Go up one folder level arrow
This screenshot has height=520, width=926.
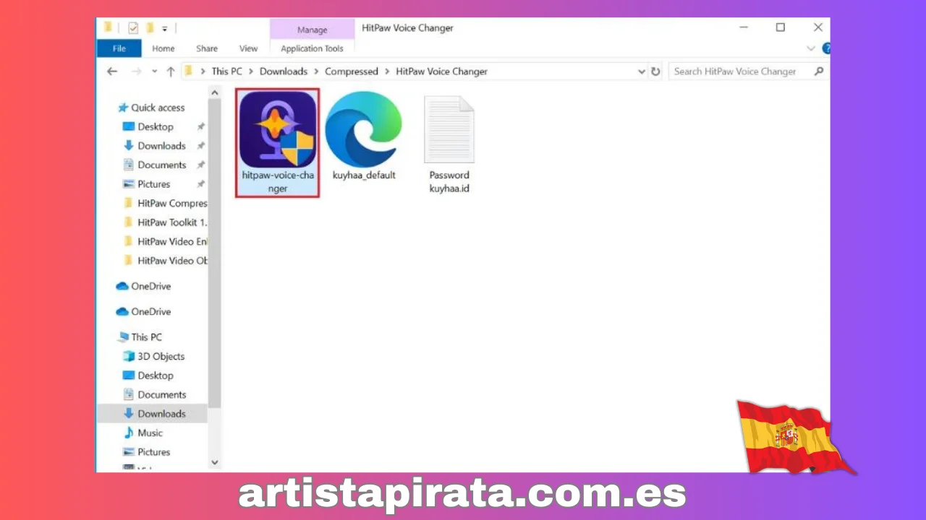(171, 71)
